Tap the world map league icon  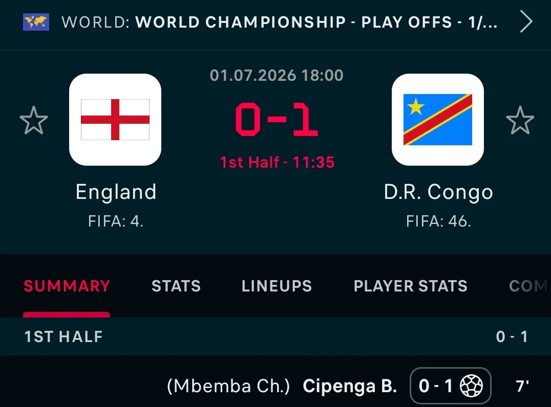pos(36,22)
